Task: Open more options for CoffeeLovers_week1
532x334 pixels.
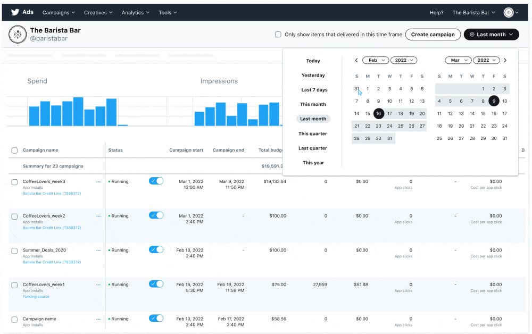Action: tap(98, 285)
